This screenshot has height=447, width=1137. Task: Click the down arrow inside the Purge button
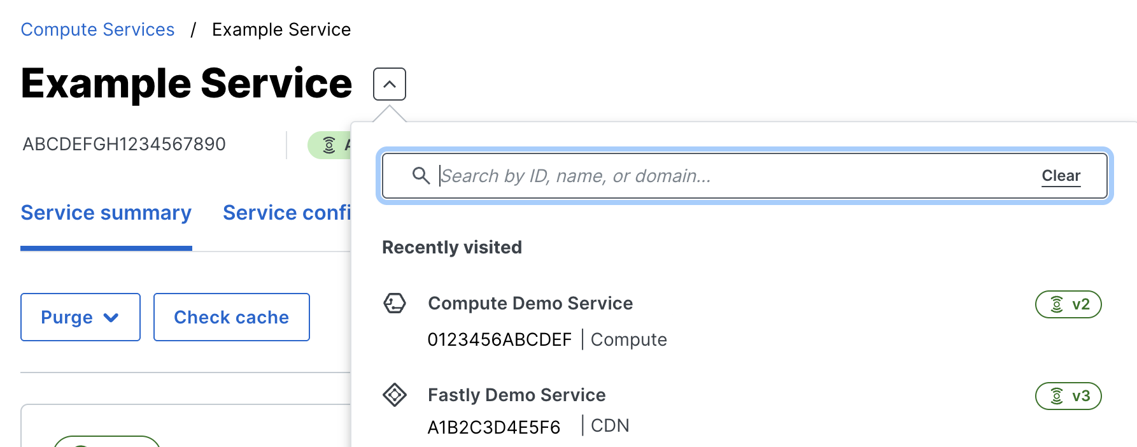coord(111,317)
